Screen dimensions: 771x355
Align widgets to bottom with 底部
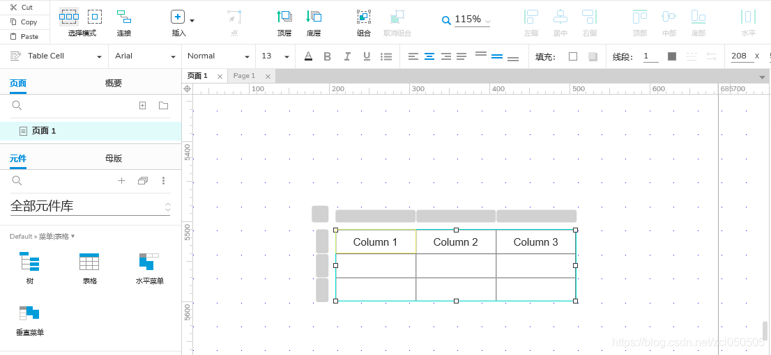[699, 17]
